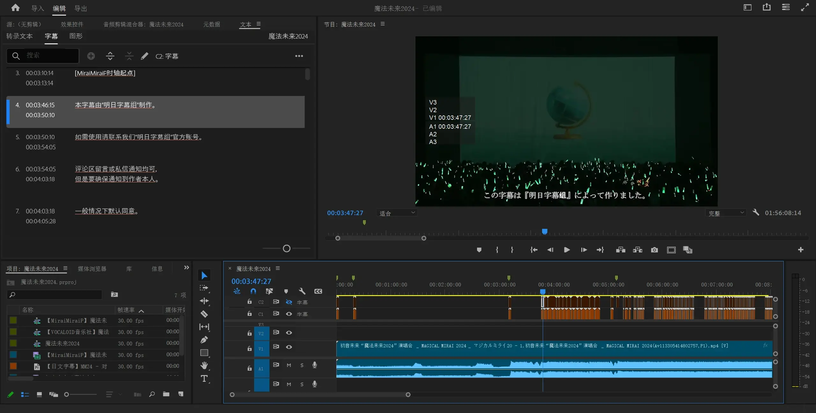Open program monitor settings wrench
Screen dimensions: 816x413
pyautogui.click(x=756, y=212)
